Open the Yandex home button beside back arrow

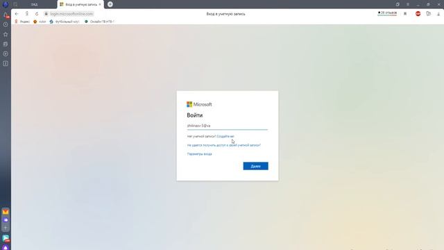point(27,14)
